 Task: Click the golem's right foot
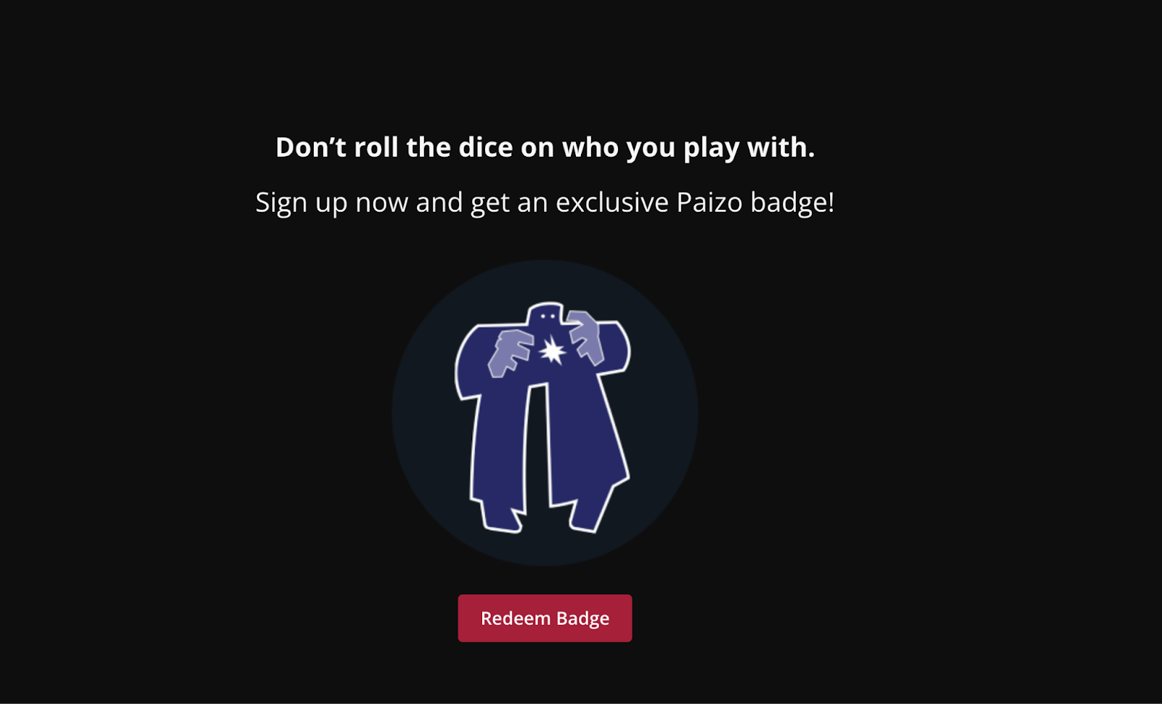coord(587,517)
